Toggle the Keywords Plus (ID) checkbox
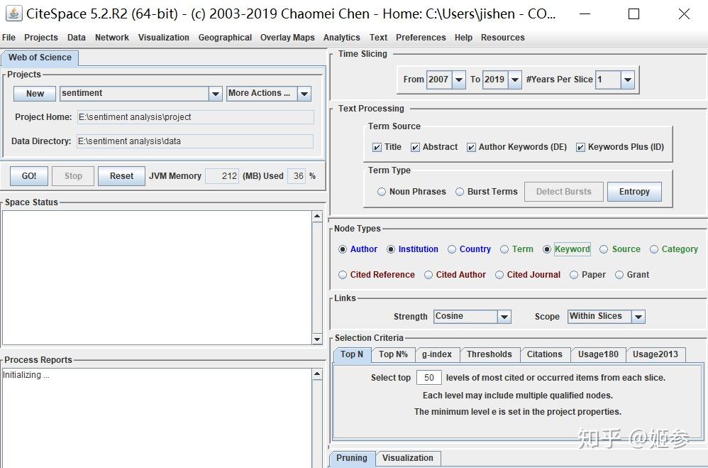Image resolution: width=708 pixels, height=468 pixels. (x=581, y=147)
